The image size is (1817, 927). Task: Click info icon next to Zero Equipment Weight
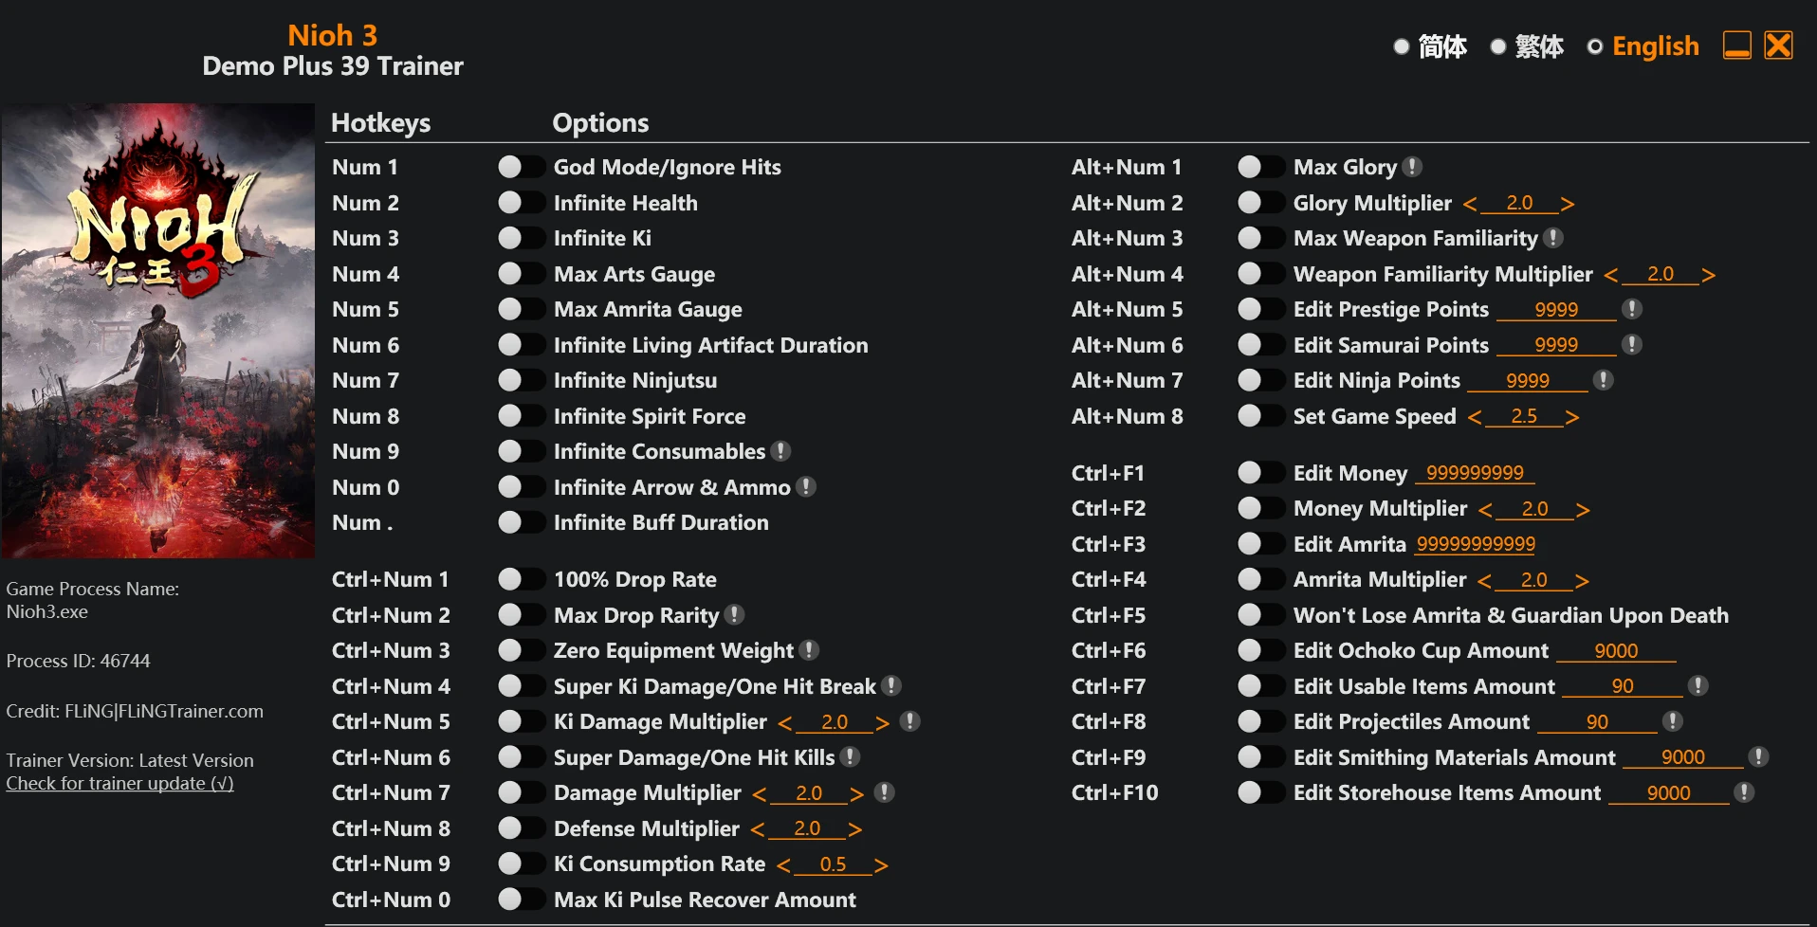pos(809,650)
